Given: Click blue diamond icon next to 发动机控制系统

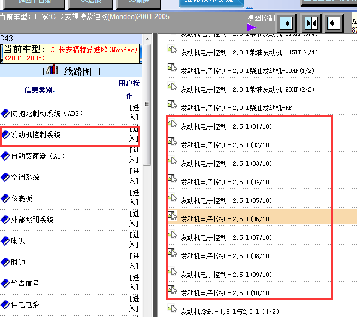Looking at the screenshot, I should click(5, 135).
